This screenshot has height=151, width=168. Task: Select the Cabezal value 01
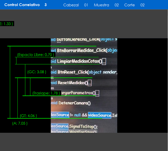[x=86, y=5]
